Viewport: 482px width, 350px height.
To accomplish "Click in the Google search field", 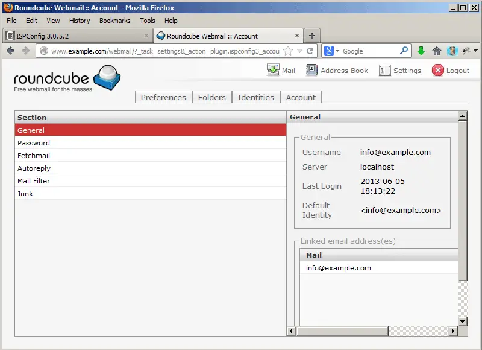I will pyautogui.click(x=368, y=51).
